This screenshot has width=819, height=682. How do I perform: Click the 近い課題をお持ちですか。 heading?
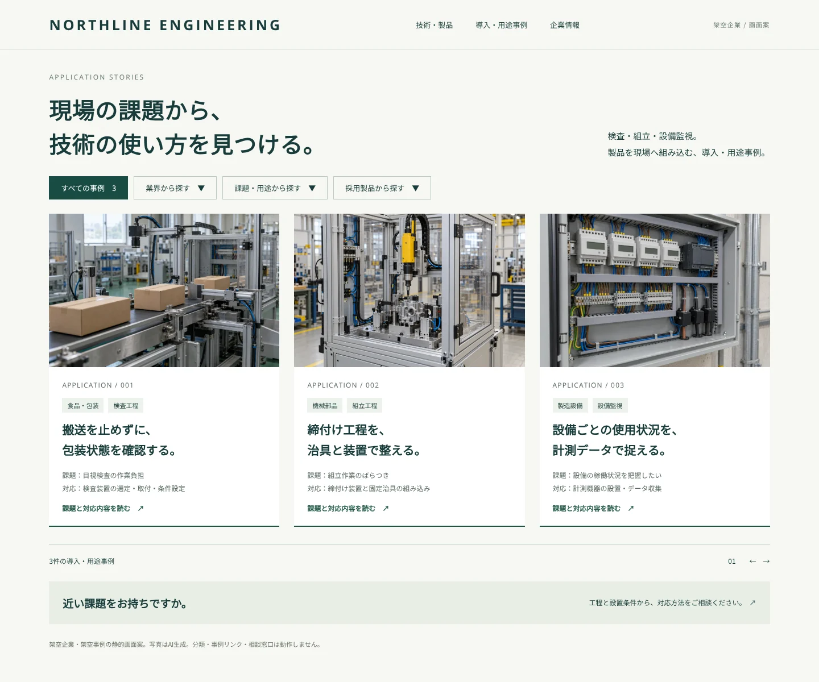point(125,604)
